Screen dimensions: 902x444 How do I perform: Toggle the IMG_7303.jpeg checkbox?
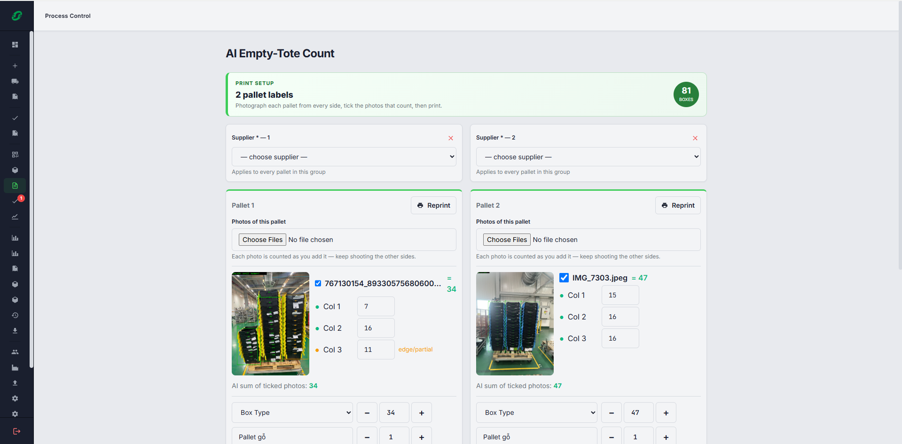tap(564, 278)
